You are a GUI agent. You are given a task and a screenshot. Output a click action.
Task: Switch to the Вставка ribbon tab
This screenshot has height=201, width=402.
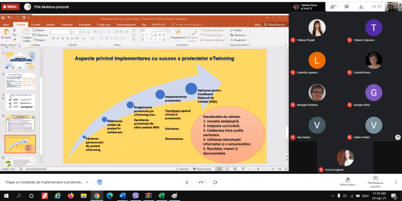click(x=36, y=25)
